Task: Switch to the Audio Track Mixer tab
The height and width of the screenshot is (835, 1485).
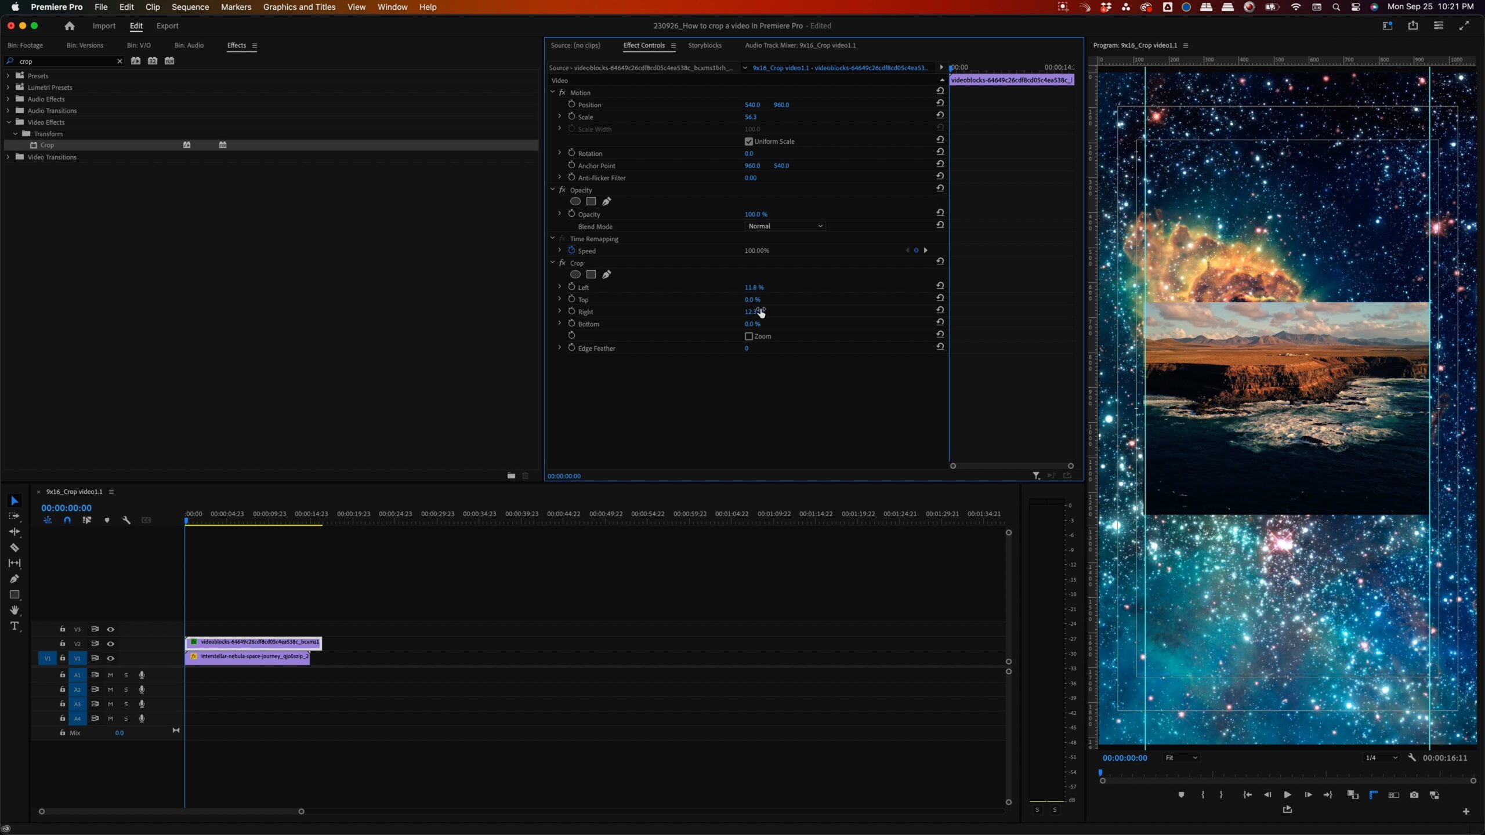Action: [799, 45]
